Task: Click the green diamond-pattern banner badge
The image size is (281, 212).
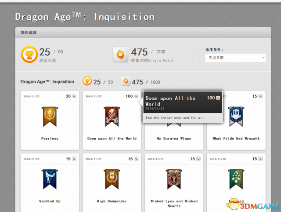Action: pyautogui.click(x=236, y=179)
